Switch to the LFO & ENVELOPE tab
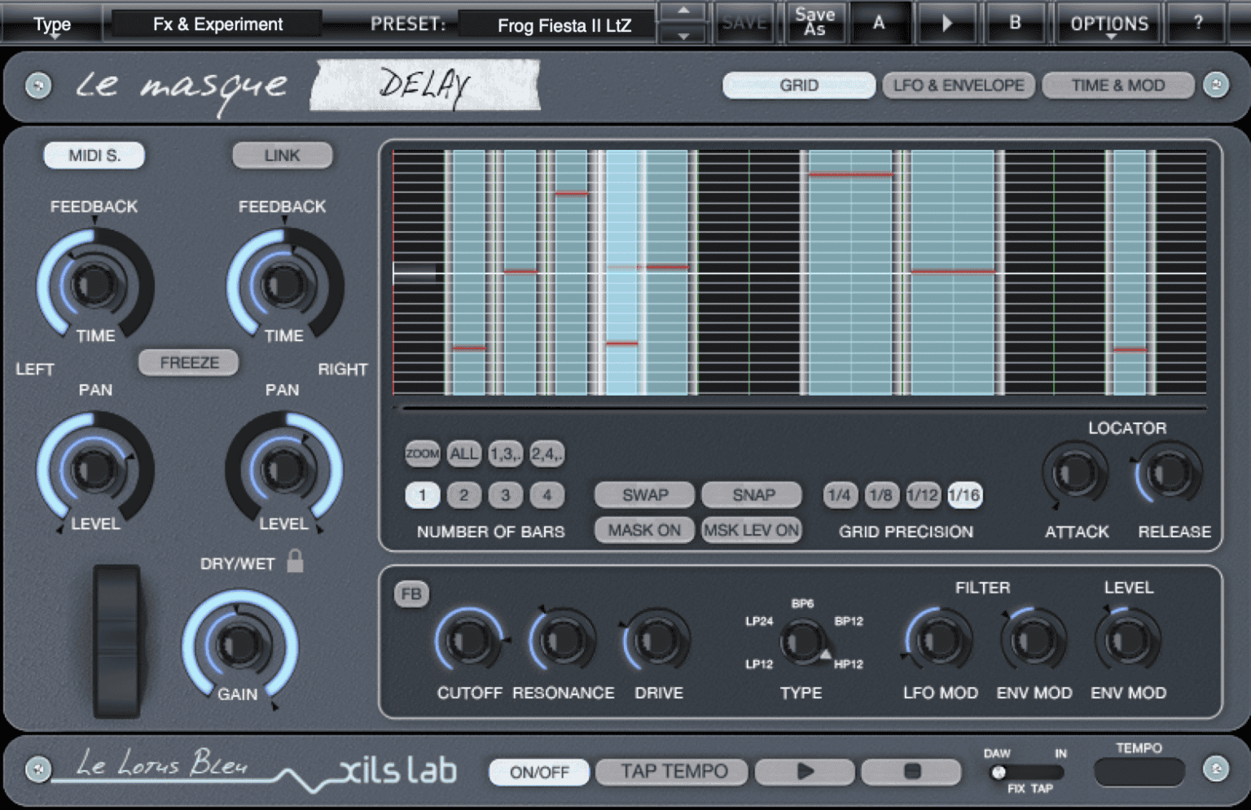The image size is (1251, 810). coord(958,85)
